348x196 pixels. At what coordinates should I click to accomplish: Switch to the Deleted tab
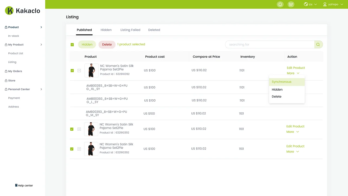(x=154, y=30)
